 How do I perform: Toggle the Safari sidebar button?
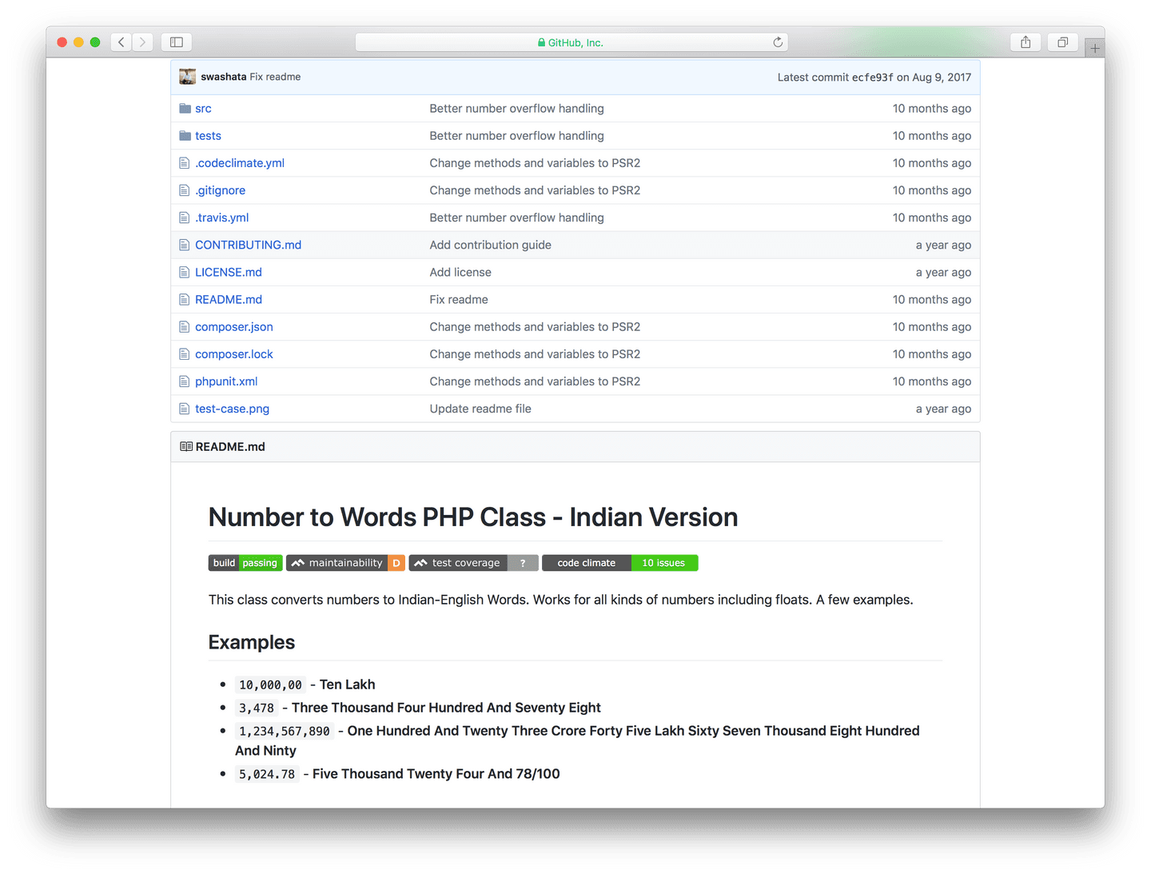(177, 42)
